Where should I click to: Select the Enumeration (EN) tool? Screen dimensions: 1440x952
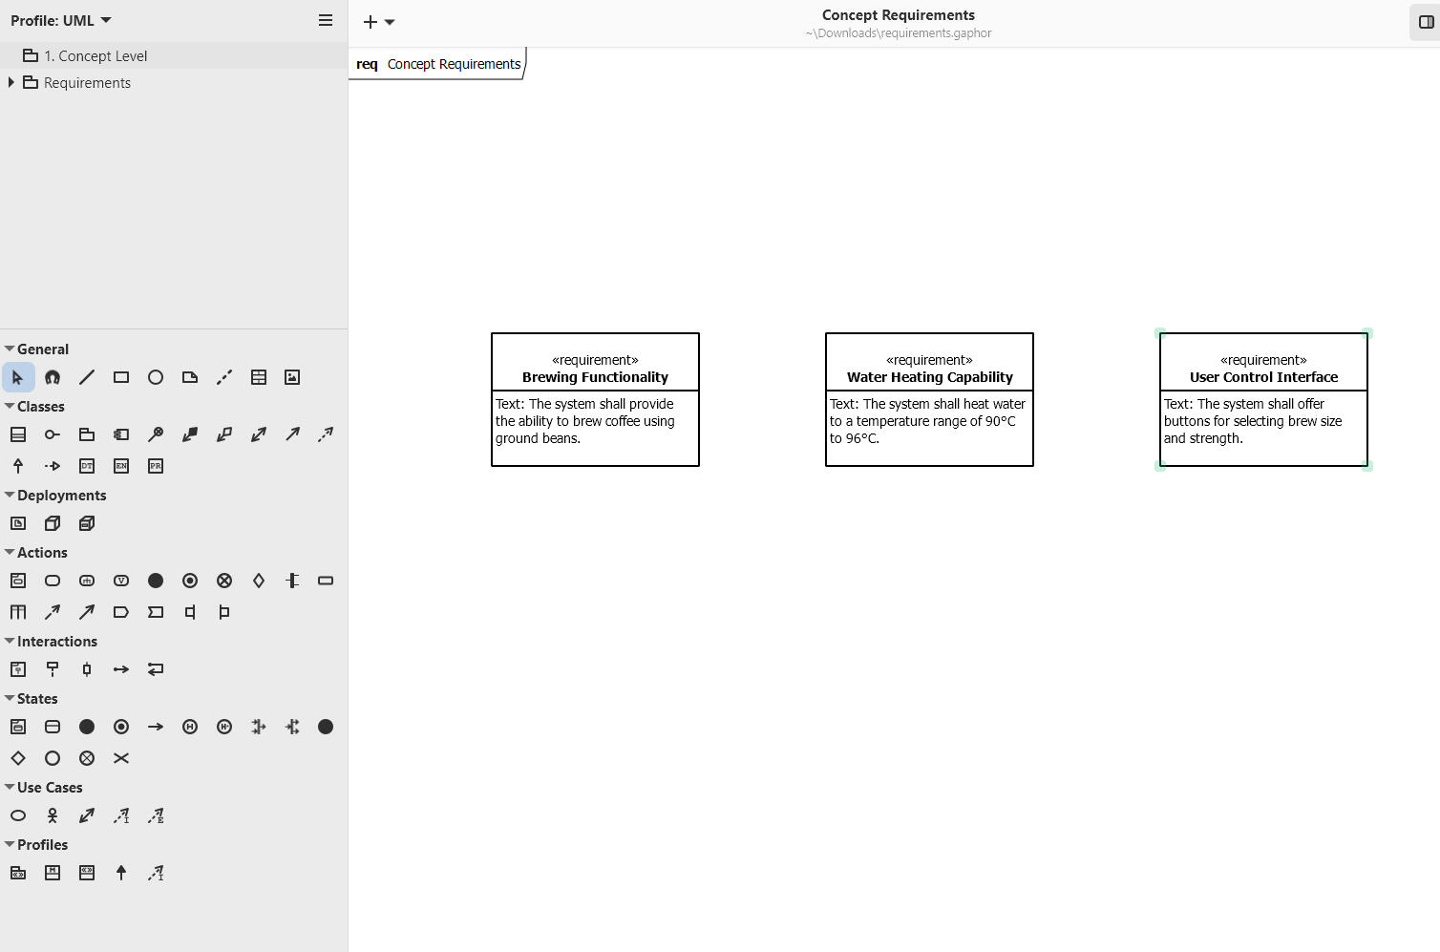pos(121,466)
